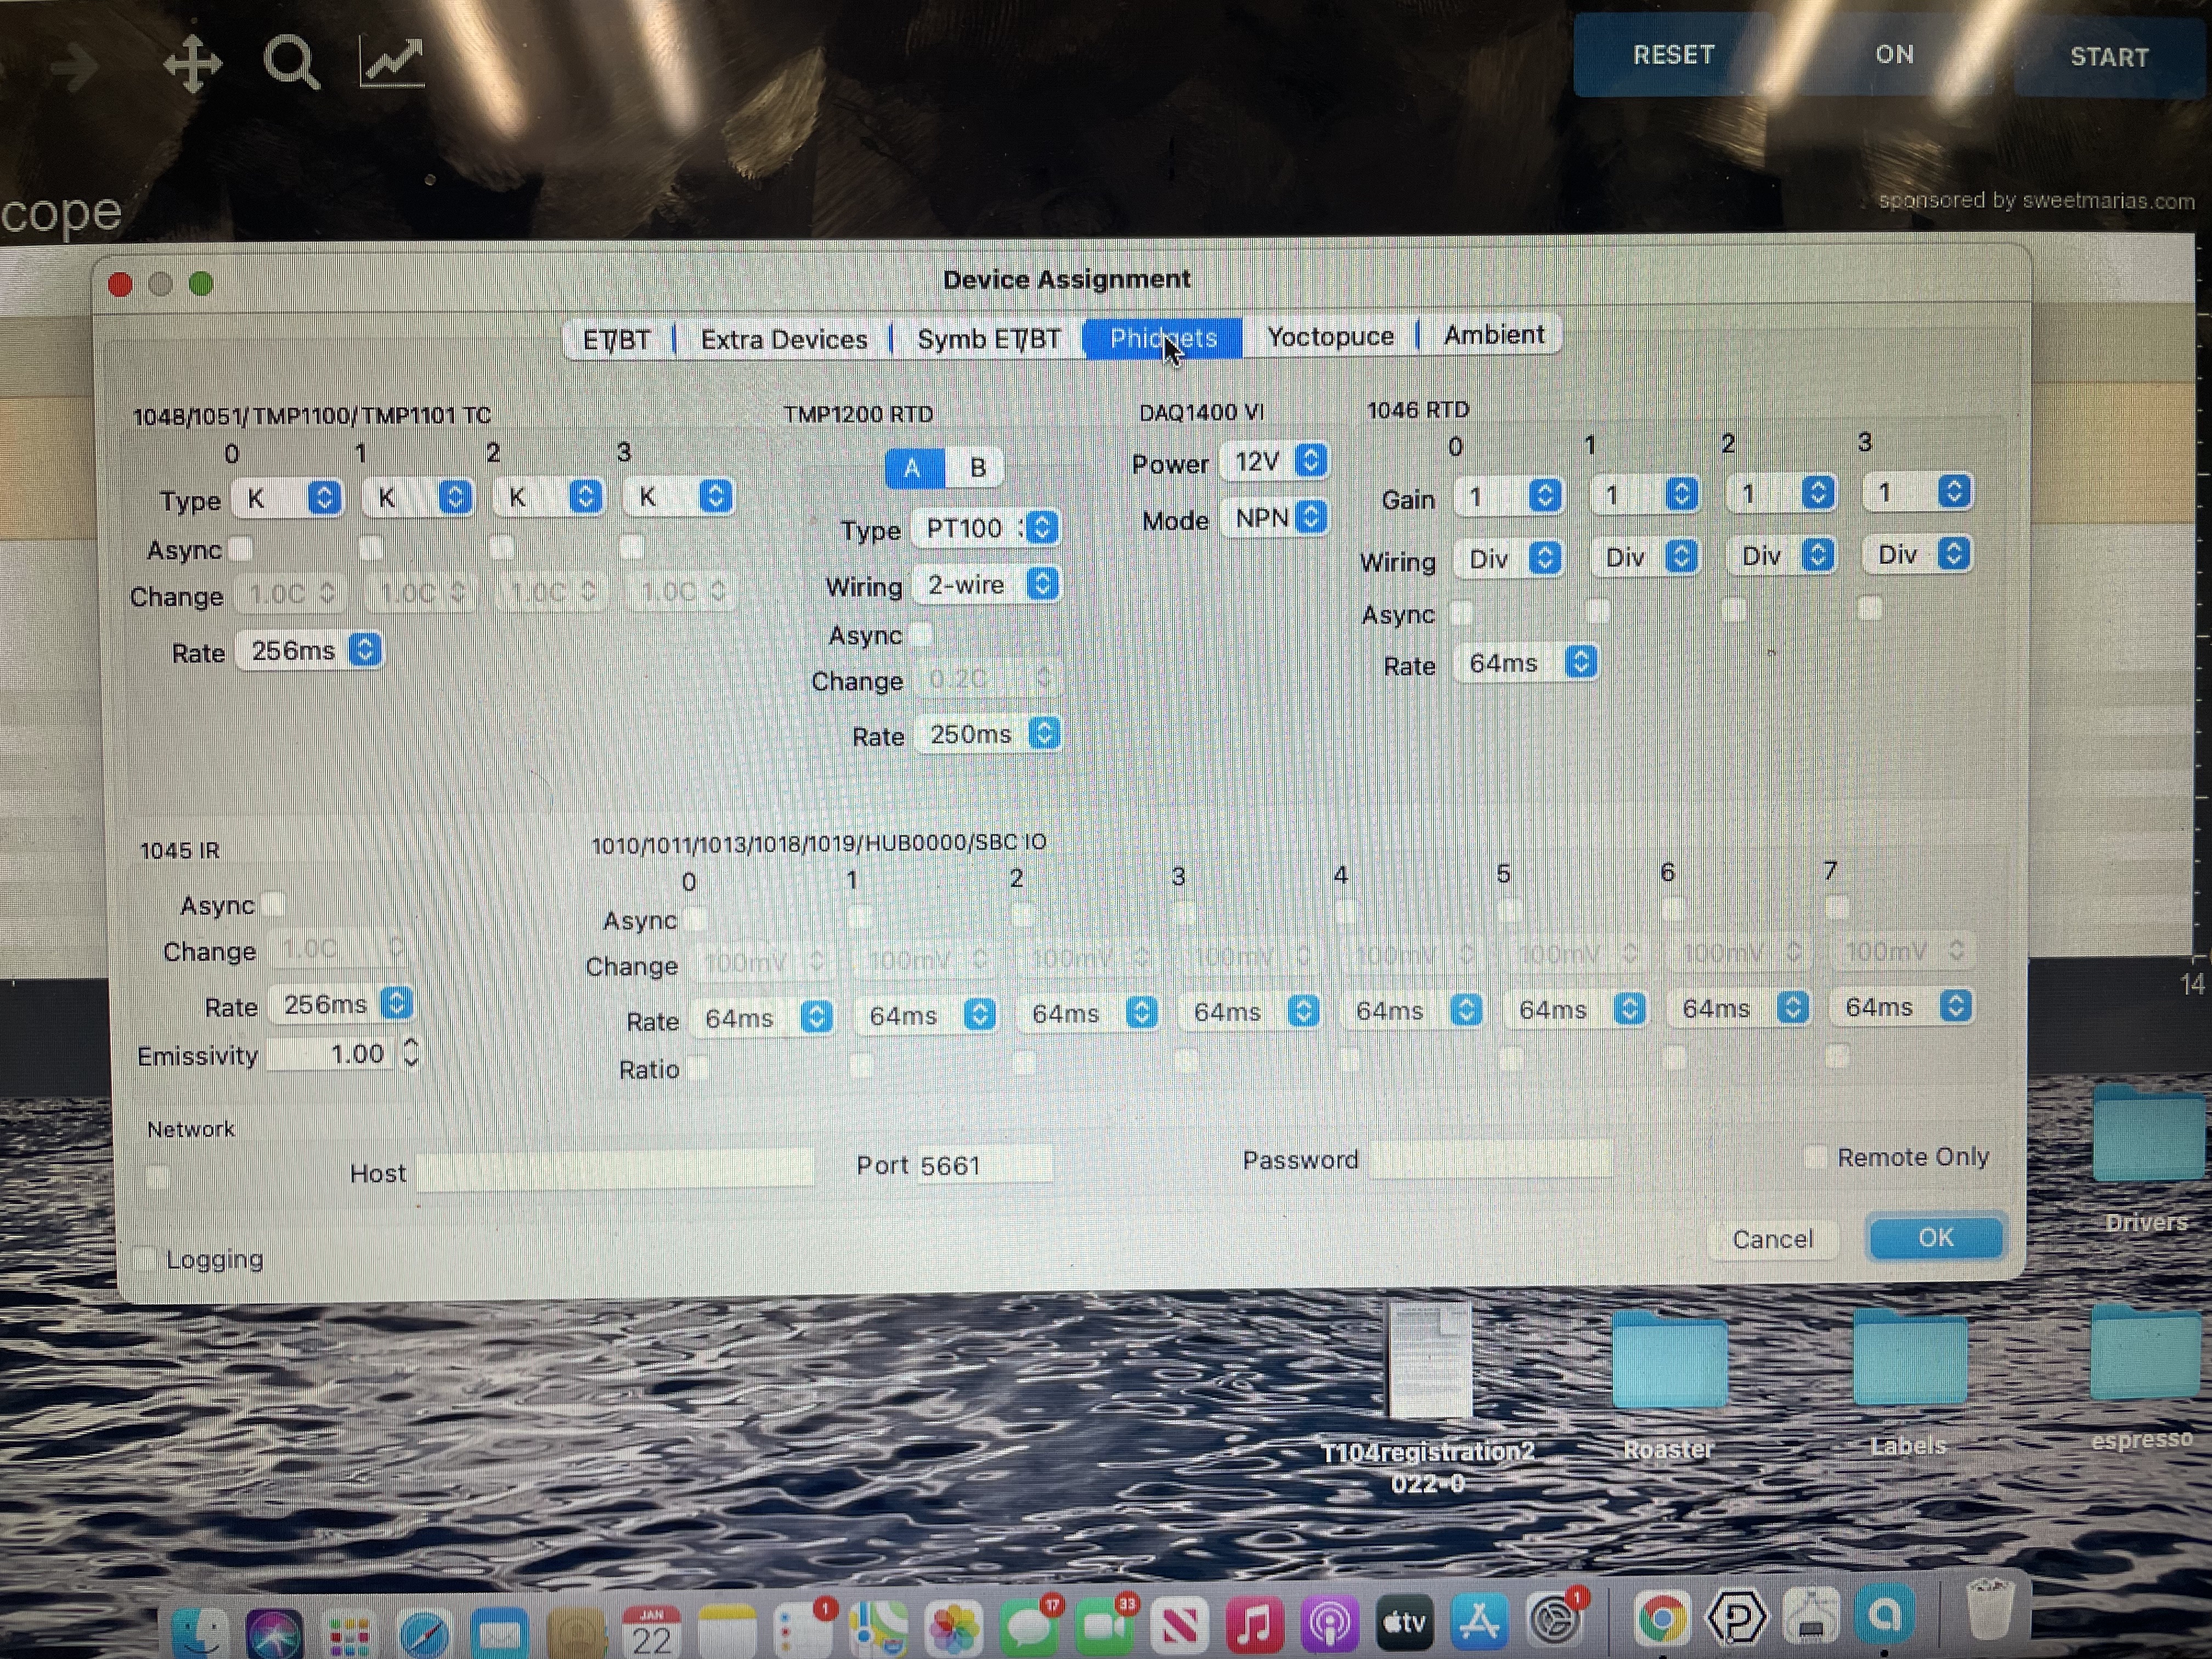Check the Remote Only option
The width and height of the screenshot is (2212, 1659).
1814,1157
